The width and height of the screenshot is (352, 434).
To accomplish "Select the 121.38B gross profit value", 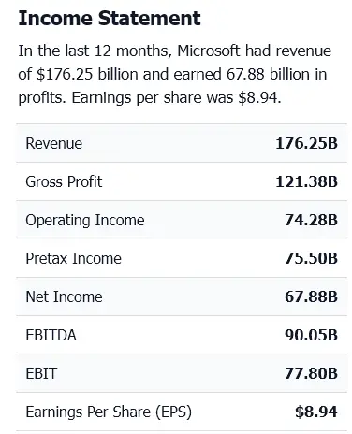I will click(x=306, y=181).
